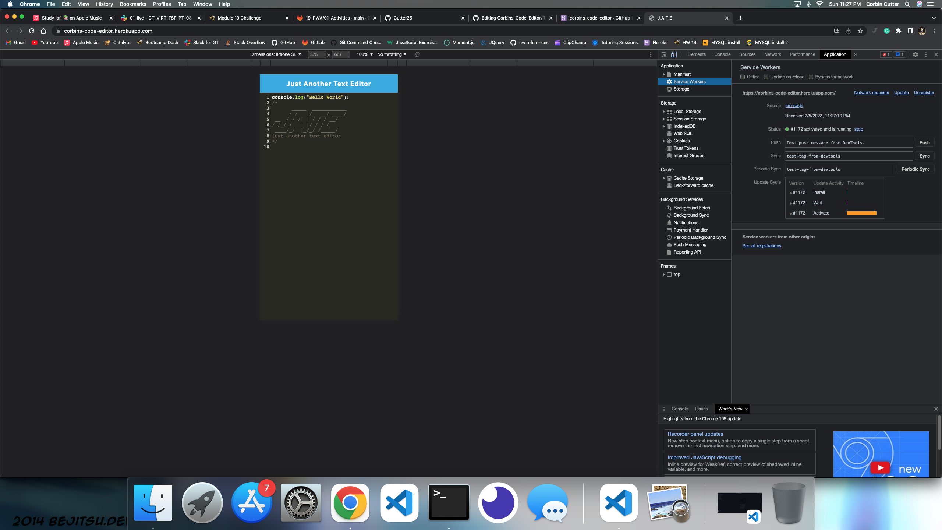Open the Bookmarks menu in the menu bar
The width and height of the screenshot is (942, 530).
pyautogui.click(x=133, y=4)
